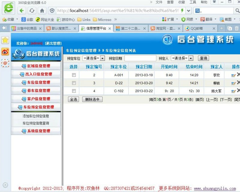Expand 出入口信息管理 in the side menu
240x192 pixels.
pos(36,74)
